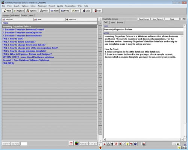Select the 'SPECIAL OFFER' record row
Viewport: 188px width, 150px height.
tap(50, 57)
